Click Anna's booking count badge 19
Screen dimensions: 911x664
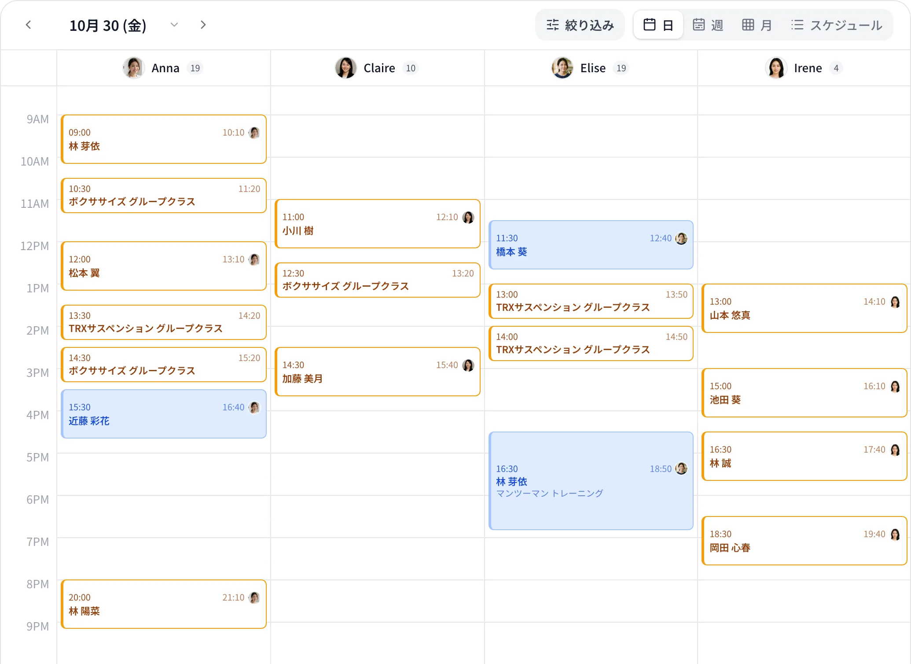[x=195, y=68]
